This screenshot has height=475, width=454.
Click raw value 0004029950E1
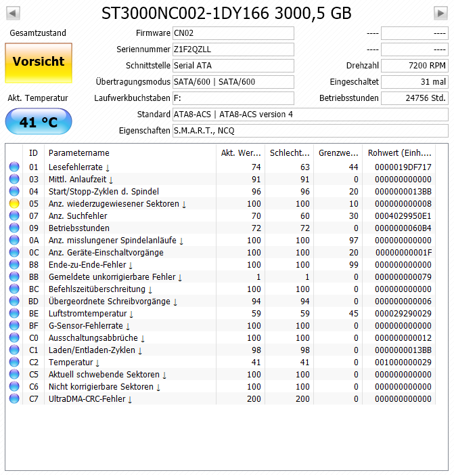403,215
